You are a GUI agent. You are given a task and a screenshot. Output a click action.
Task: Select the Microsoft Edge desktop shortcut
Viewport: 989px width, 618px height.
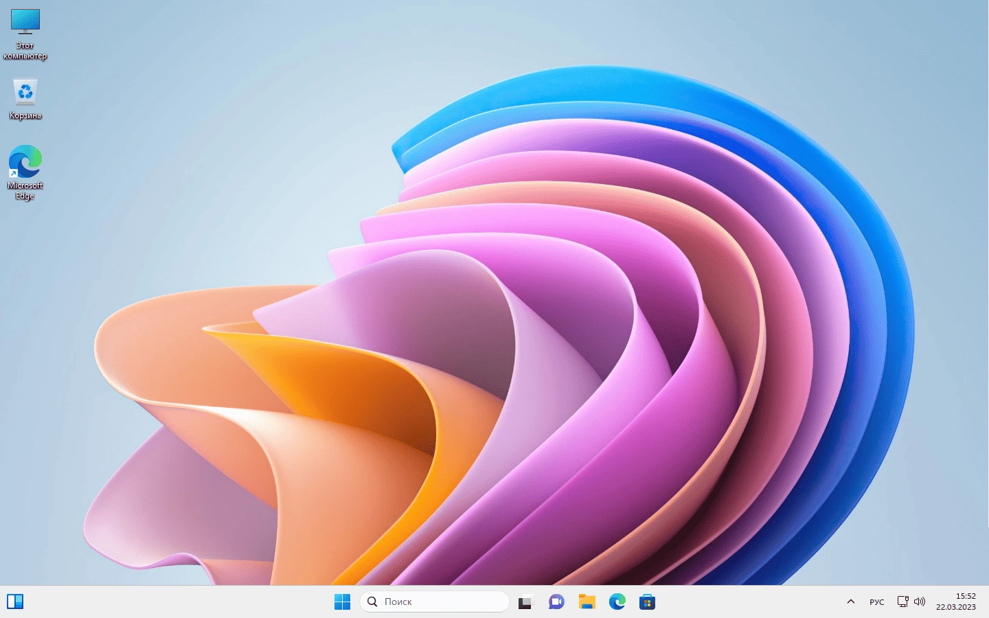tap(25, 172)
